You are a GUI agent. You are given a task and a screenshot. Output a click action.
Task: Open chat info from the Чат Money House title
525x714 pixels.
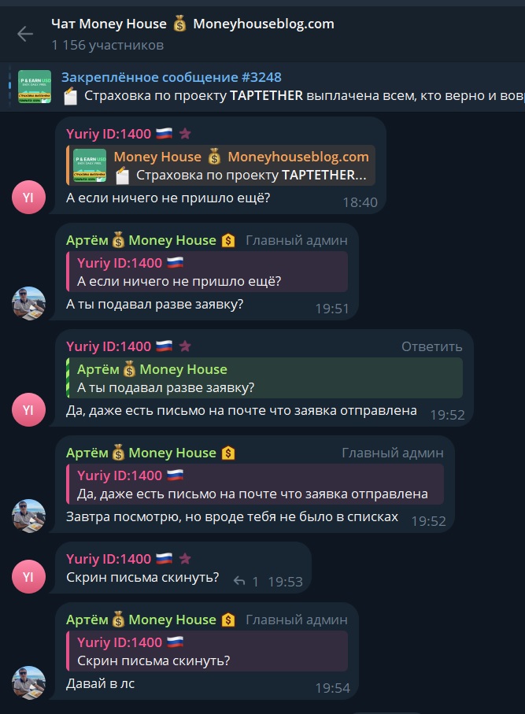tap(193, 24)
